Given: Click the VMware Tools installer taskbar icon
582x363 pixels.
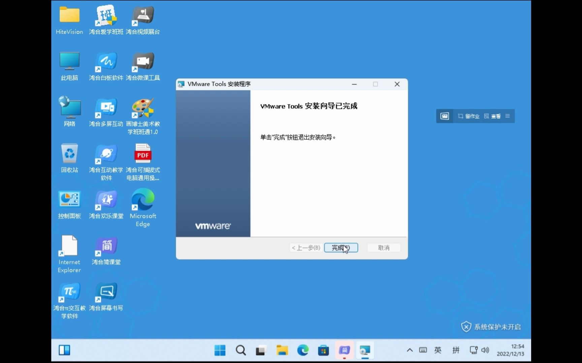Looking at the screenshot, I should click(x=365, y=350).
